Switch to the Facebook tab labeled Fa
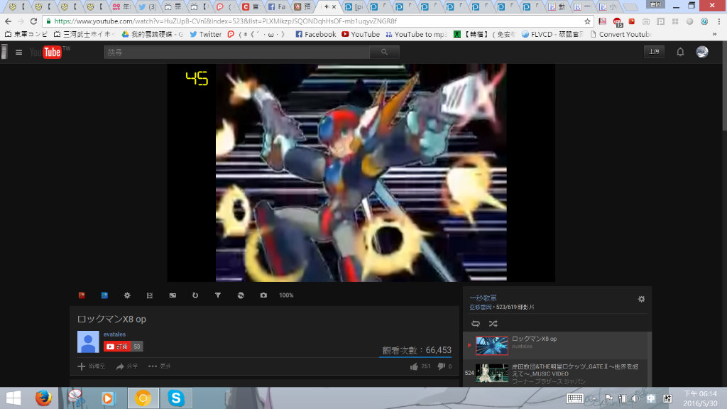Image resolution: width=727 pixels, height=409 pixels. pos(276,6)
